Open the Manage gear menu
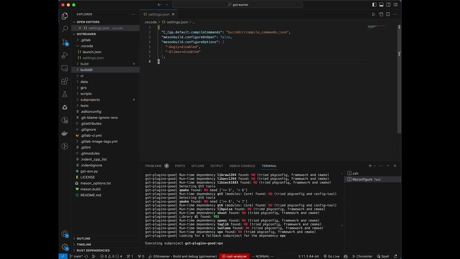 click(65, 247)
